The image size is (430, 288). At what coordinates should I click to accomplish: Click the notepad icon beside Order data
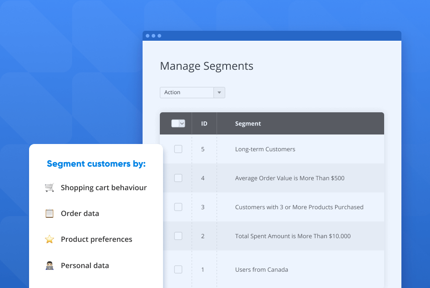tap(50, 213)
